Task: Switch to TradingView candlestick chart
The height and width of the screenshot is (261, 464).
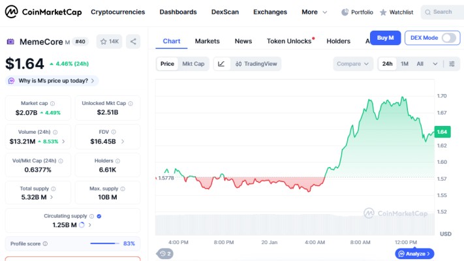Action: 256,64
